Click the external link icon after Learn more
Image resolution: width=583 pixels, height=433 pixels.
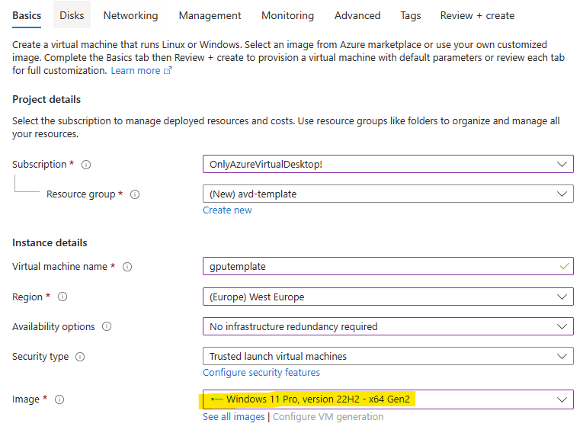click(x=168, y=70)
